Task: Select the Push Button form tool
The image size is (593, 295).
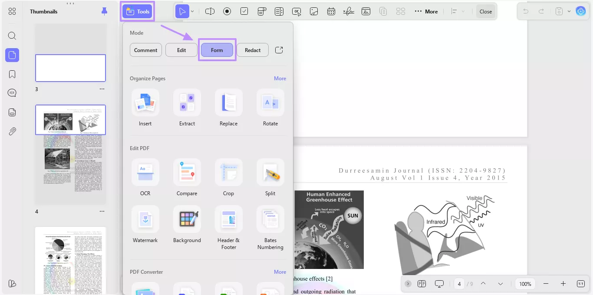Action: pyautogui.click(x=296, y=11)
